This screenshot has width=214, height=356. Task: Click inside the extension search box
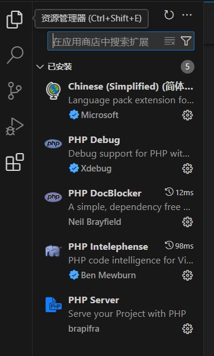107,41
